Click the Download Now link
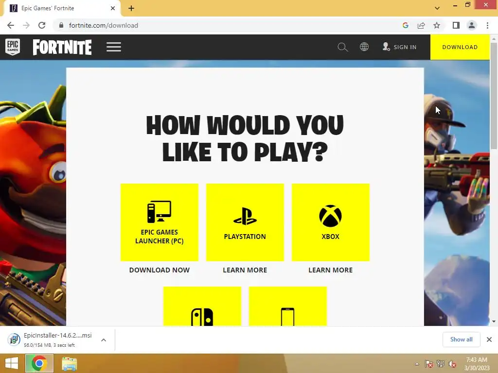 click(x=160, y=270)
